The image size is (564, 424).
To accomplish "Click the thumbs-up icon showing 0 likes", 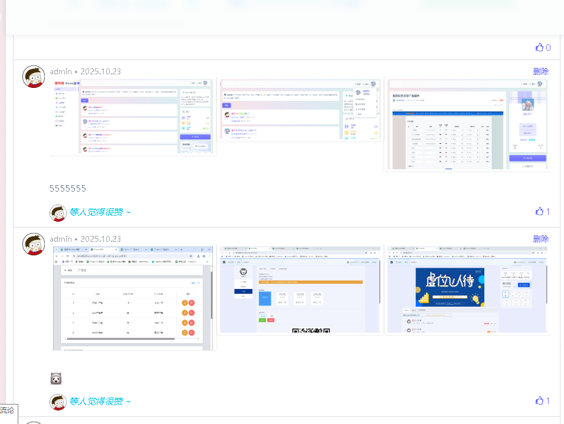I will pos(539,48).
